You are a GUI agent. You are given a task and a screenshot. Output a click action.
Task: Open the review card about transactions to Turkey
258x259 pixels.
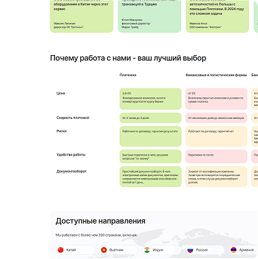click(x=150, y=16)
